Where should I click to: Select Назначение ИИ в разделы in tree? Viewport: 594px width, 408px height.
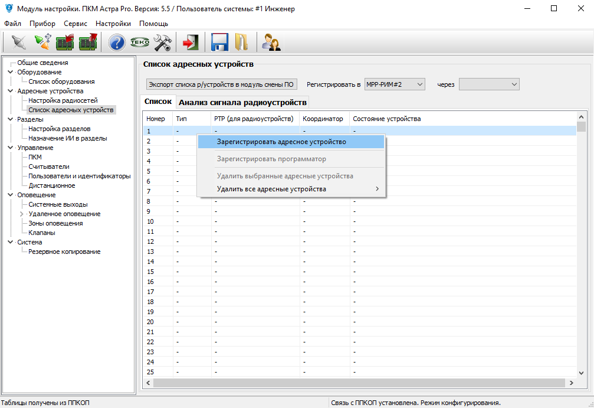[67, 138]
